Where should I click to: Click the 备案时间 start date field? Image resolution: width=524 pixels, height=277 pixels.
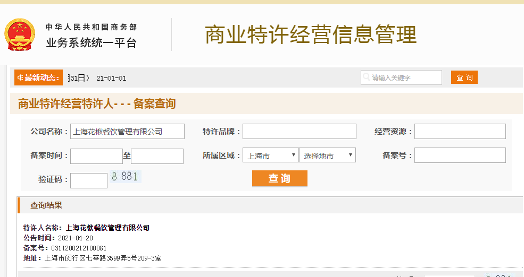click(x=96, y=156)
